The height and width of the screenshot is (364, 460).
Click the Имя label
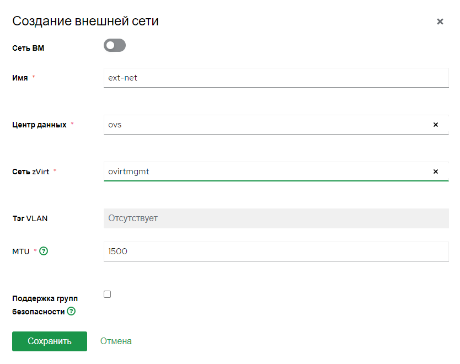click(20, 78)
